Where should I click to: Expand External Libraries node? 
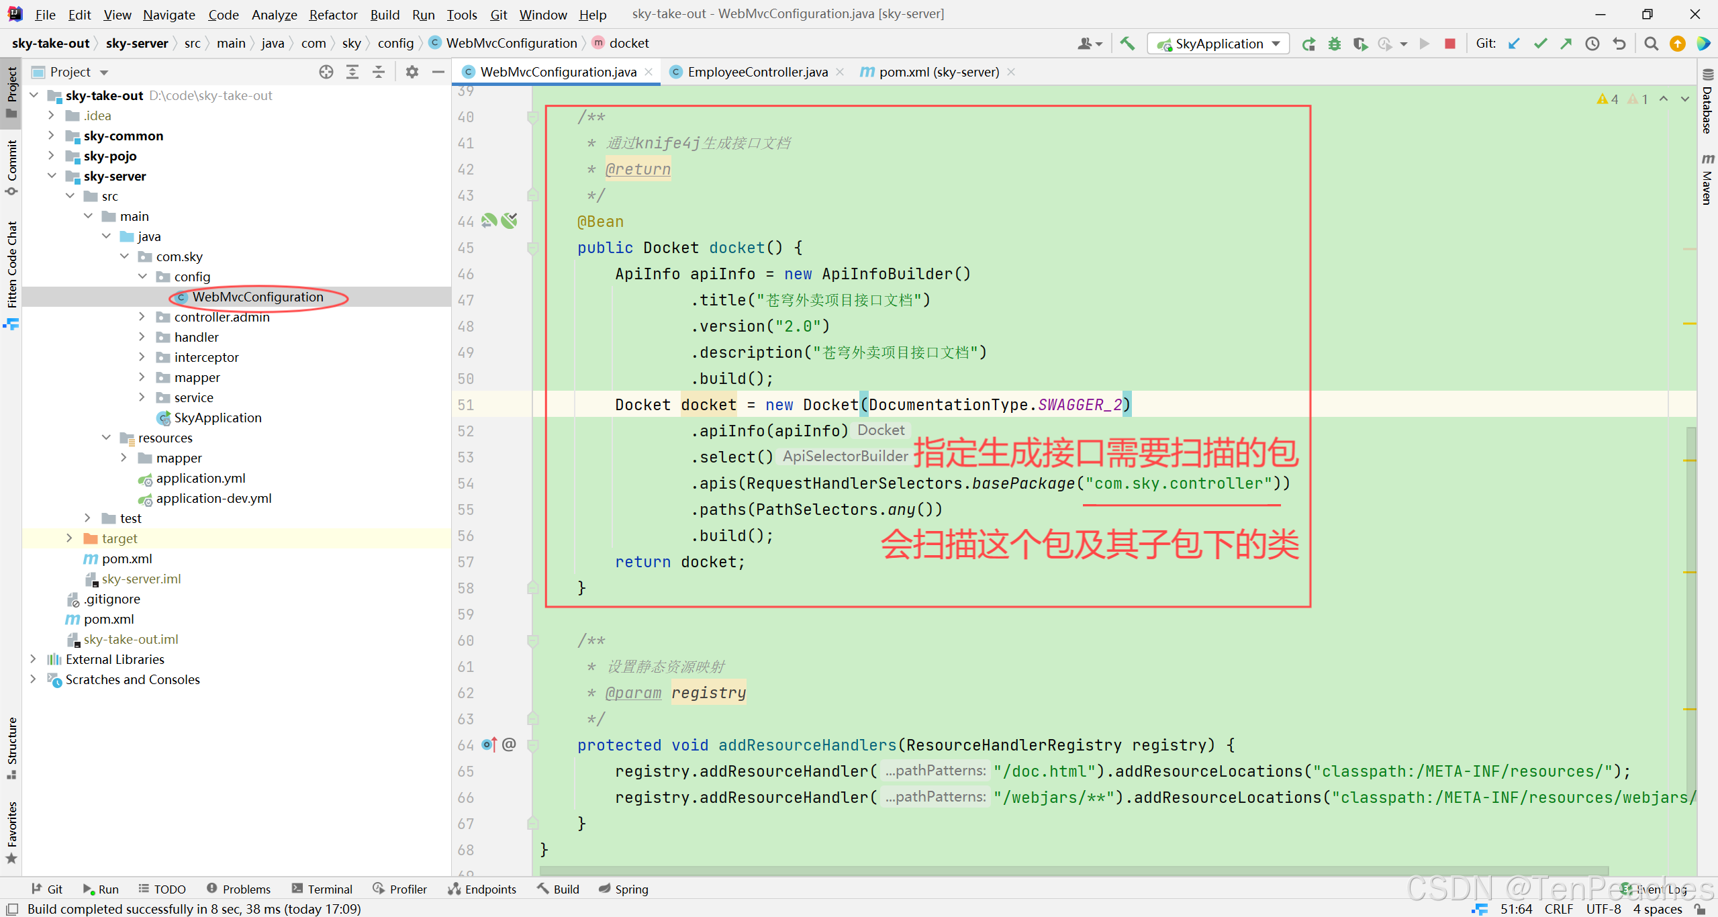[34, 659]
